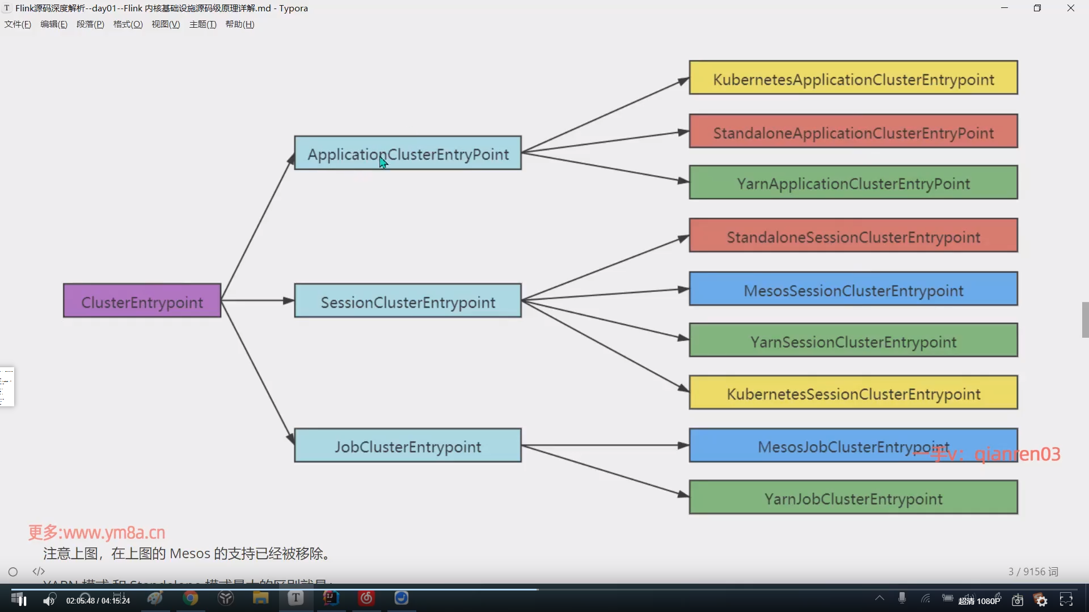
Task: Open Chrome from the taskbar
Action: (191, 598)
